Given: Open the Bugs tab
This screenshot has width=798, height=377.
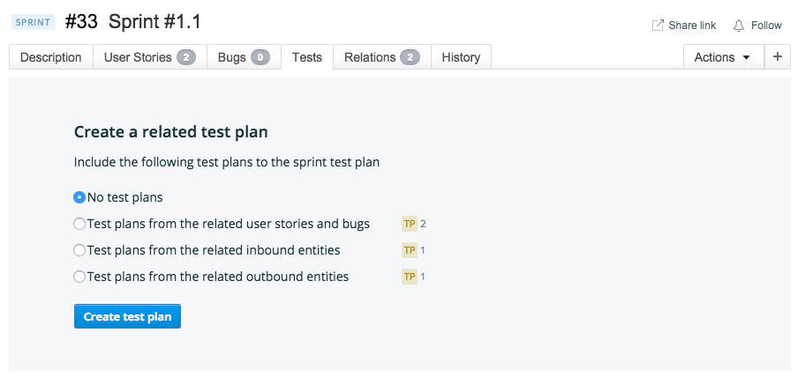Looking at the screenshot, I should coord(244,57).
